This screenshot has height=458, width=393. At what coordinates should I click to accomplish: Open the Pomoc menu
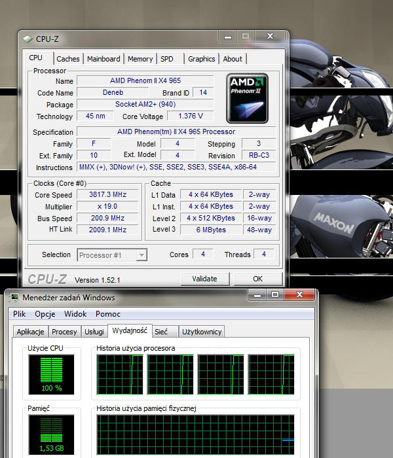tap(108, 314)
